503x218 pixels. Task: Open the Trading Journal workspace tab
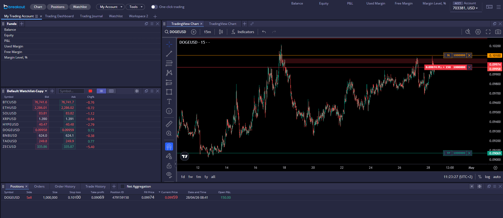[x=91, y=16]
